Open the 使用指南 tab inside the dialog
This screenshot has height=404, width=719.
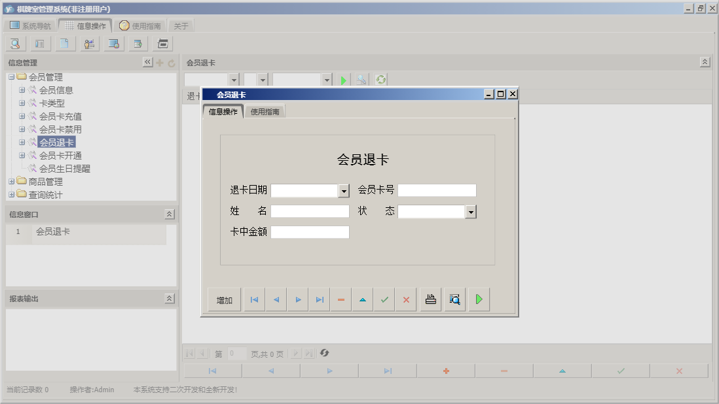pyautogui.click(x=265, y=110)
